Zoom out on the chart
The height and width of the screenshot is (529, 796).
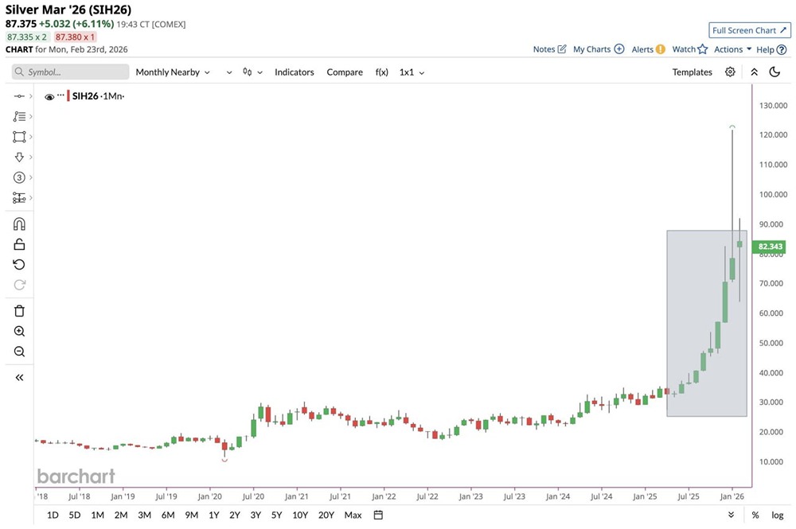point(20,352)
